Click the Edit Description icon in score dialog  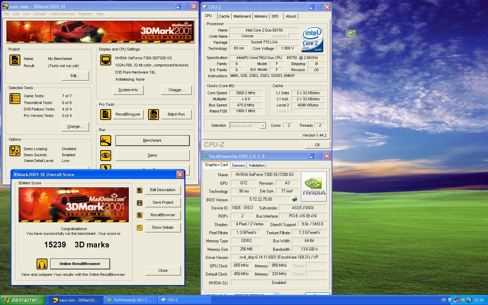click(140, 190)
